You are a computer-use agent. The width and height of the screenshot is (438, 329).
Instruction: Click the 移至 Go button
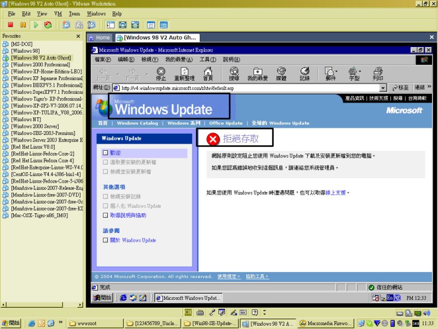pyautogui.click(x=400, y=88)
